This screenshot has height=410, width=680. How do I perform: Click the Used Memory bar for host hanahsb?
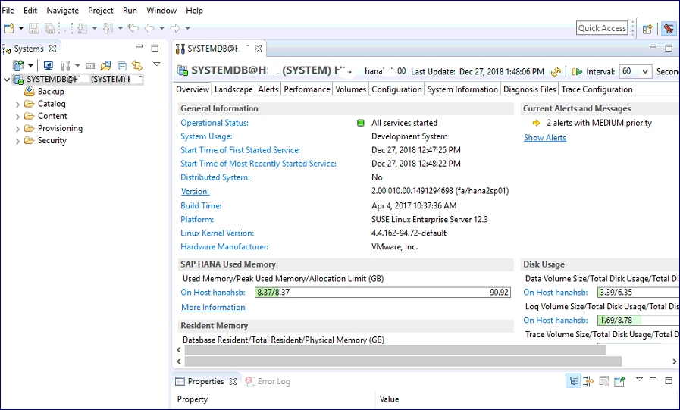coord(383,293)
